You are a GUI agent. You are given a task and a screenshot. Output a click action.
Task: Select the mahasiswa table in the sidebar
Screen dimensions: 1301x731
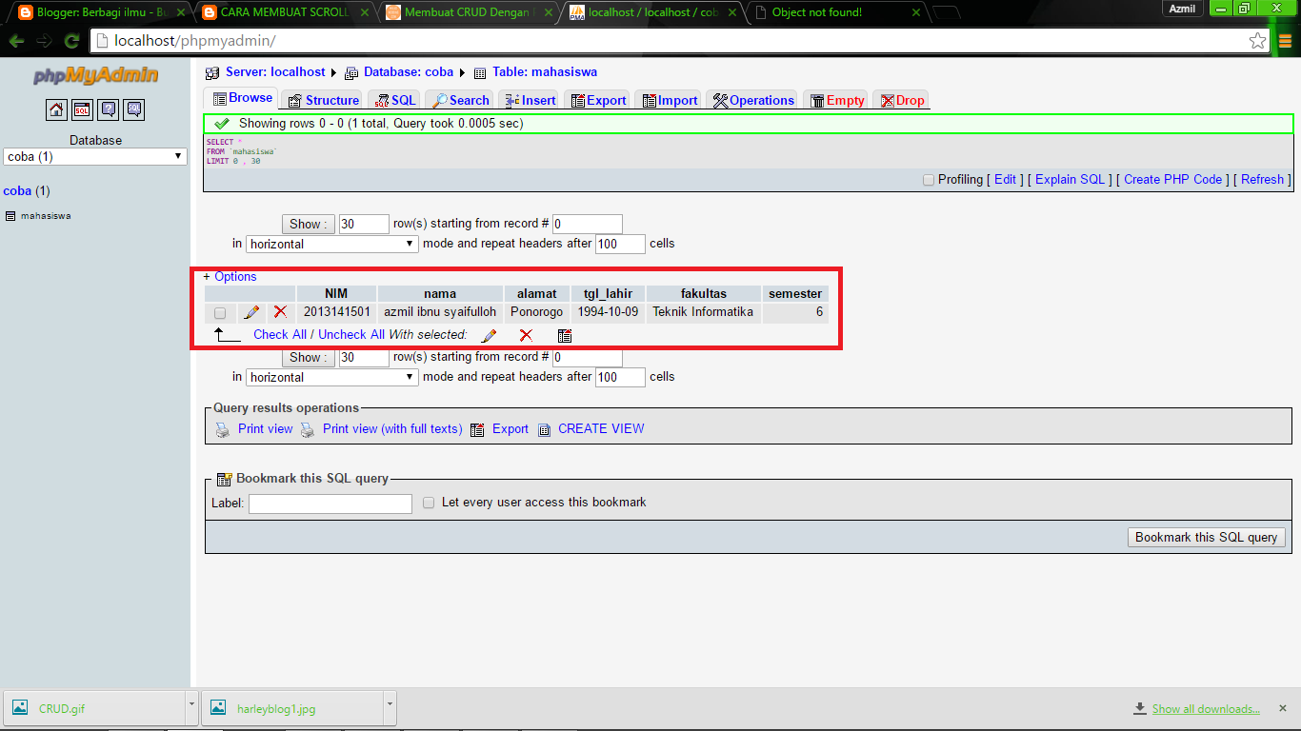click(44, 215)
